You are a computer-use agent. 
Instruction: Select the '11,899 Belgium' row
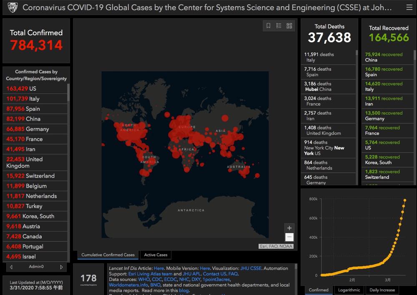(x=35, y=186)
